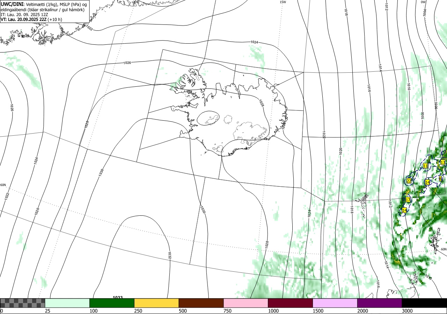This screenshot has width=447, height=314.
Task: Click the legend value 750
Action: tap(227, 311)
